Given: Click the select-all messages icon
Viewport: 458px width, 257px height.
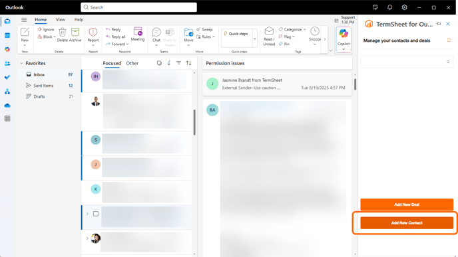Looking at the screenshot, I should coord(159,63).
